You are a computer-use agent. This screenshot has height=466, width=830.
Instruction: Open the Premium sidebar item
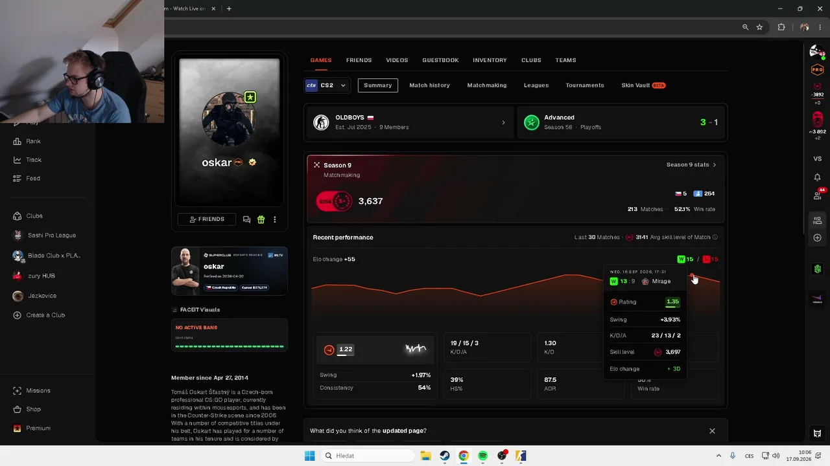32,428
